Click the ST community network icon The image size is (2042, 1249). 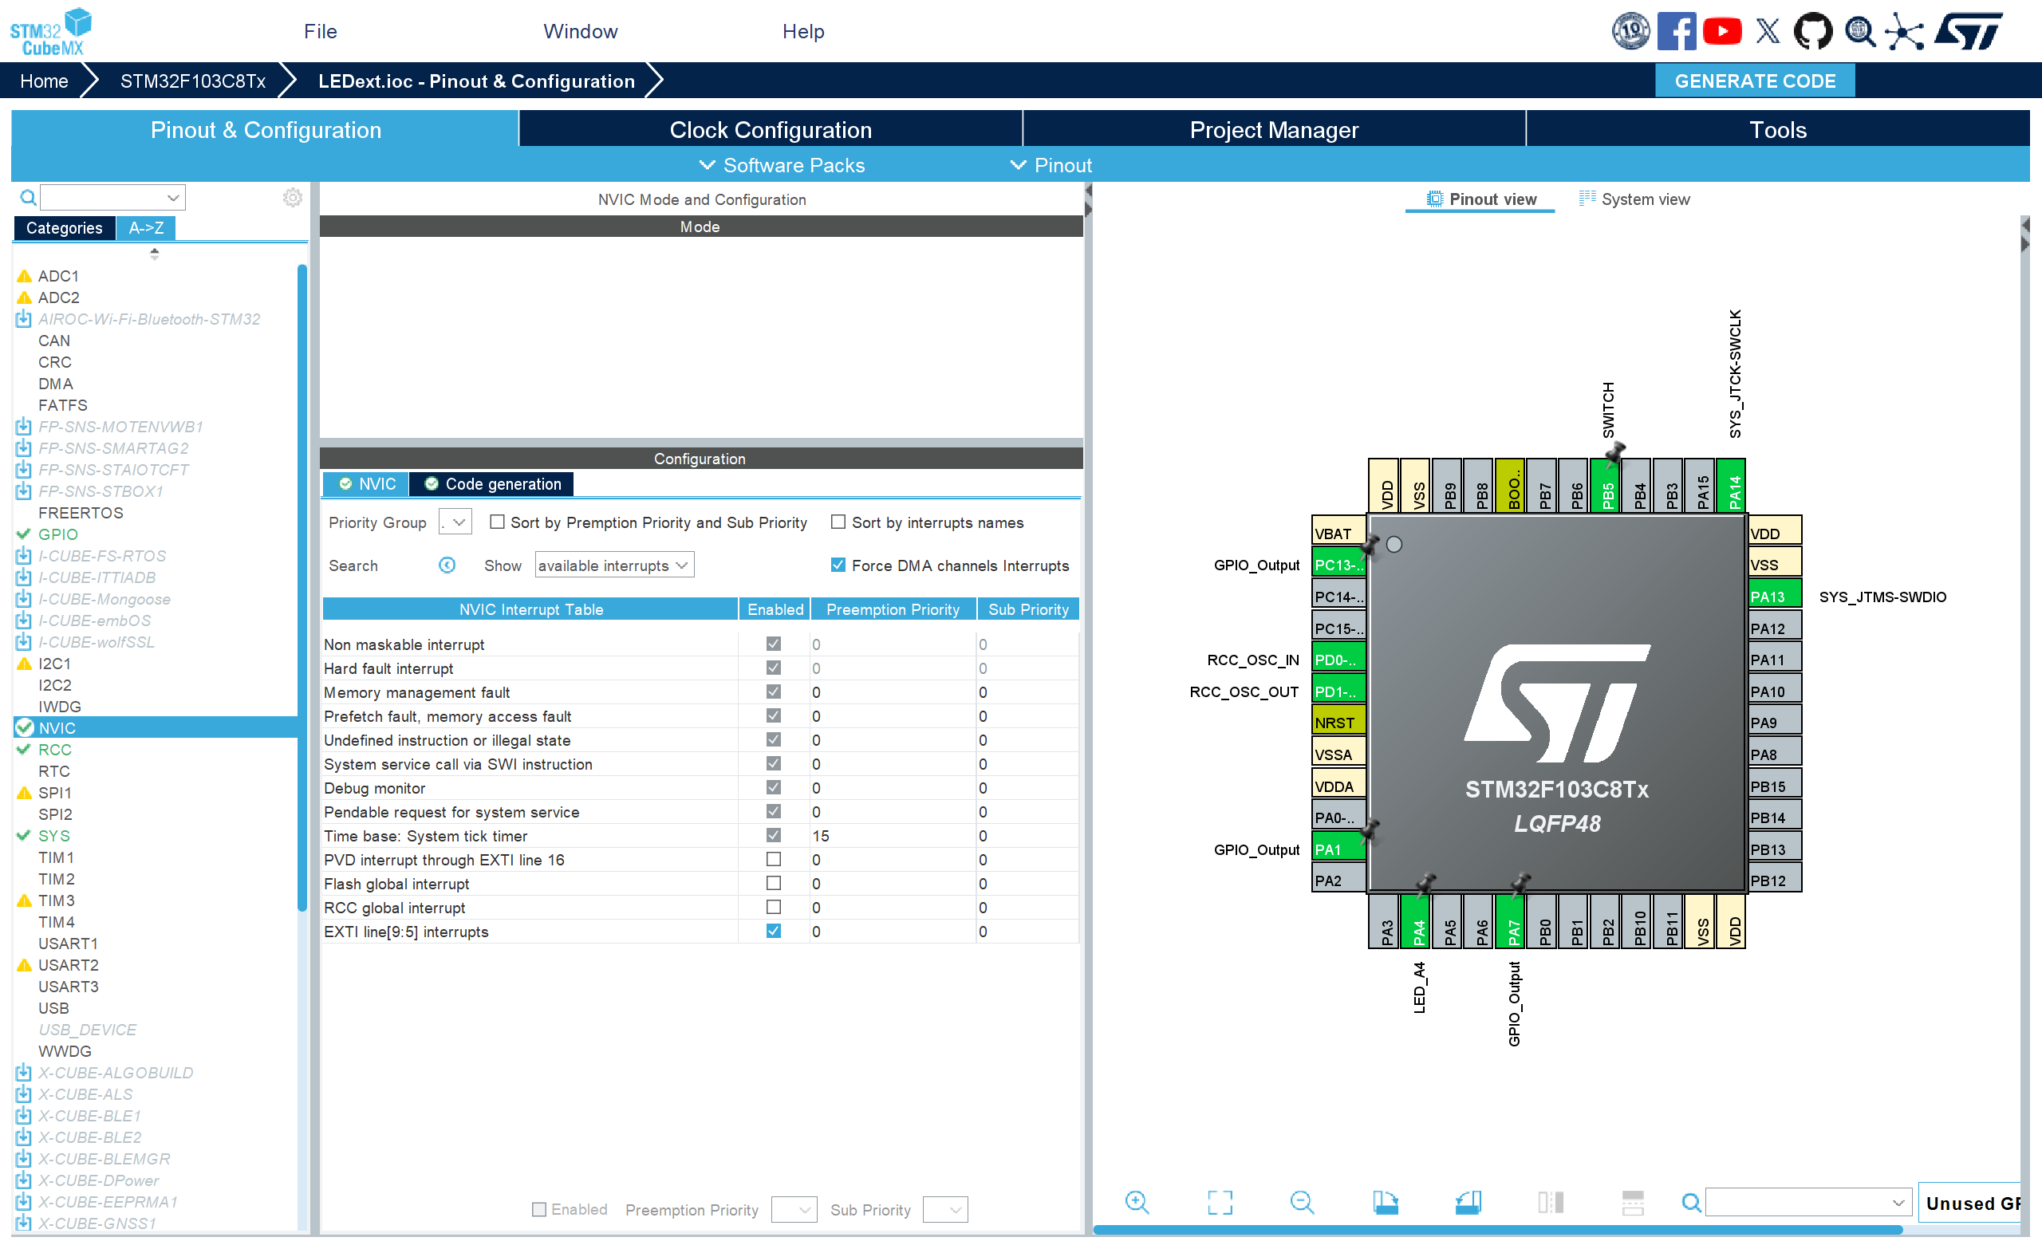[1905, 33]
